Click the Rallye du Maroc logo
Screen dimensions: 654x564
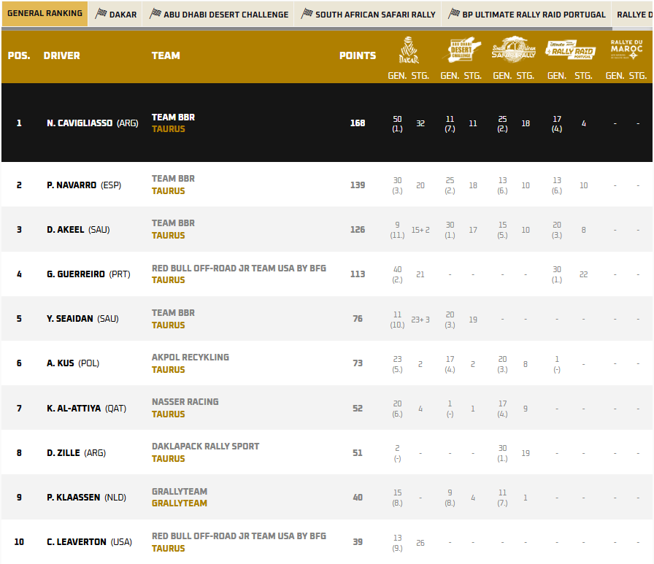tap(626, 49)
